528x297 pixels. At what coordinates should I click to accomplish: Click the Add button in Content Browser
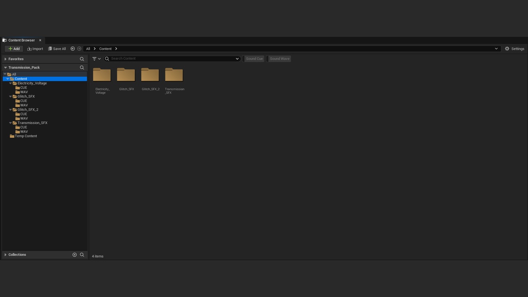pyautogui.click(x=14, y=49)
